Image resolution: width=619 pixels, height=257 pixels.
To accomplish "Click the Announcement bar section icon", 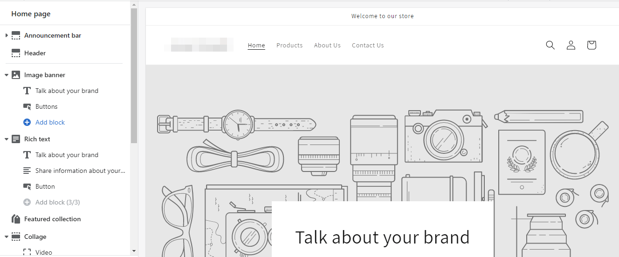I will click(x=16, y=35).
